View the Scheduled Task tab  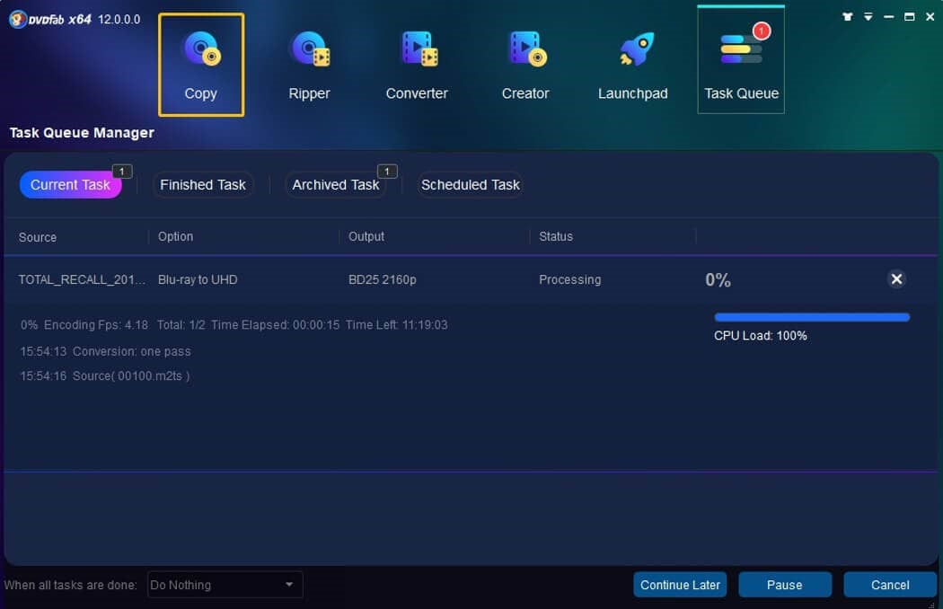click(471, 185)
